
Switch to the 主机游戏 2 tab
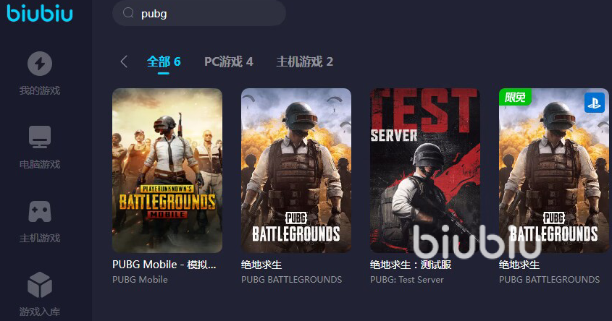(x=304, y=61)
